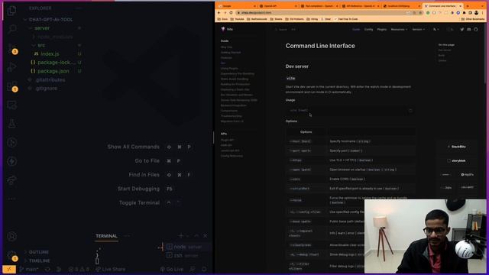Open Getting Started in Vite sidebar
489x275 pixels.
(x=231, y=53)
